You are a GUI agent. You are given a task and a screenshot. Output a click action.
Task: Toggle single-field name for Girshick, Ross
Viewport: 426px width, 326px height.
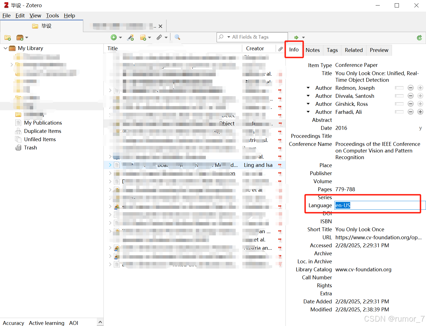click(399, 104)
